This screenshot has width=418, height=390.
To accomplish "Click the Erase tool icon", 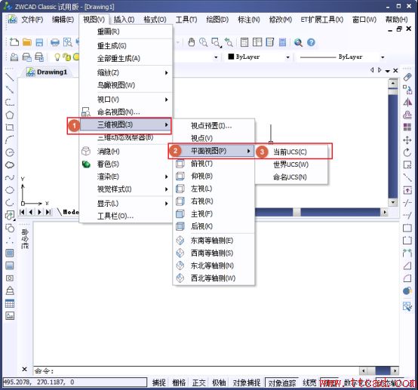I will point(407,77).
